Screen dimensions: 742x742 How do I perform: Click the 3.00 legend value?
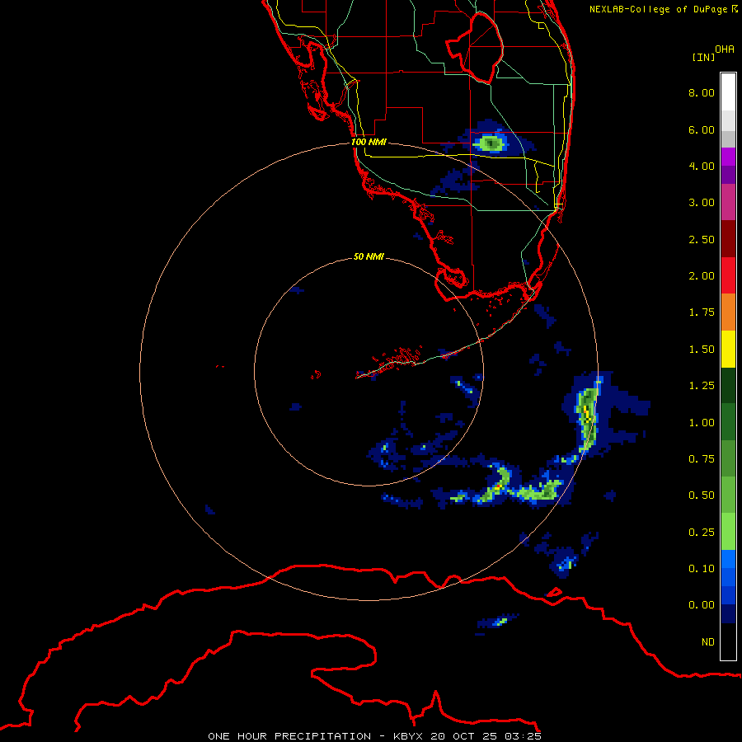(702, 203)
